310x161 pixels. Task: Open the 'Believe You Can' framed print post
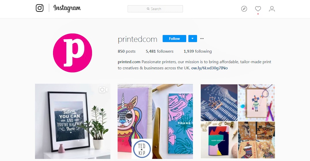(73, 121)
